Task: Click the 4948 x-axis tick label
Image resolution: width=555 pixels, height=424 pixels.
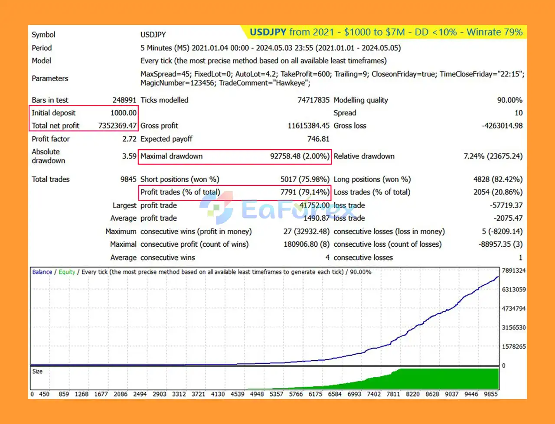Action: click(x=257, y=394)
